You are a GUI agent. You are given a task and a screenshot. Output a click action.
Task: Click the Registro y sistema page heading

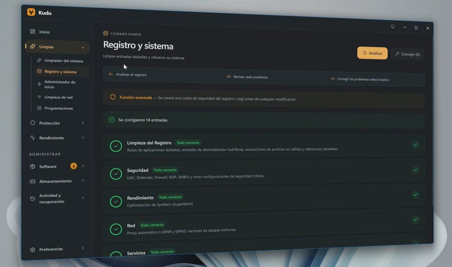[138, 45]
